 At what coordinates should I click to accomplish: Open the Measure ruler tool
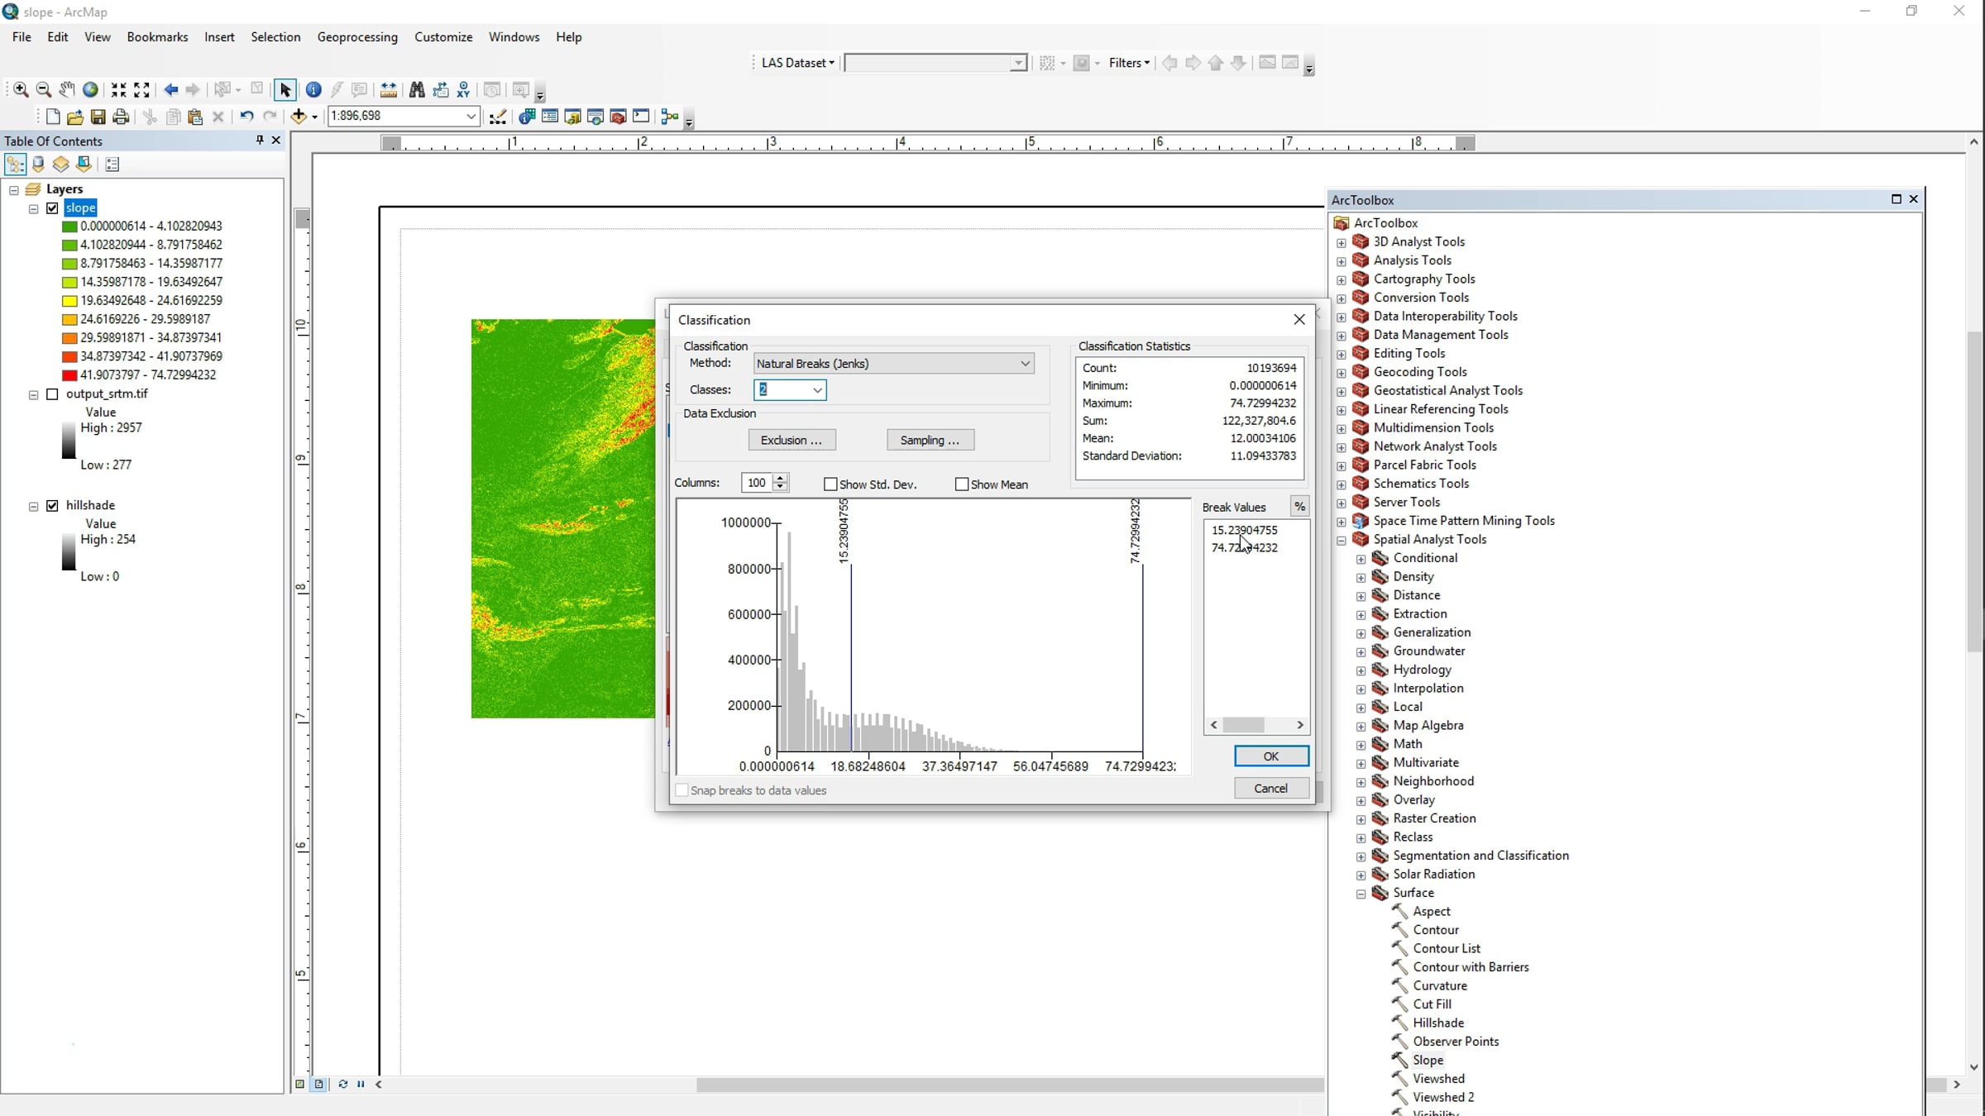[x=389, y=90]
